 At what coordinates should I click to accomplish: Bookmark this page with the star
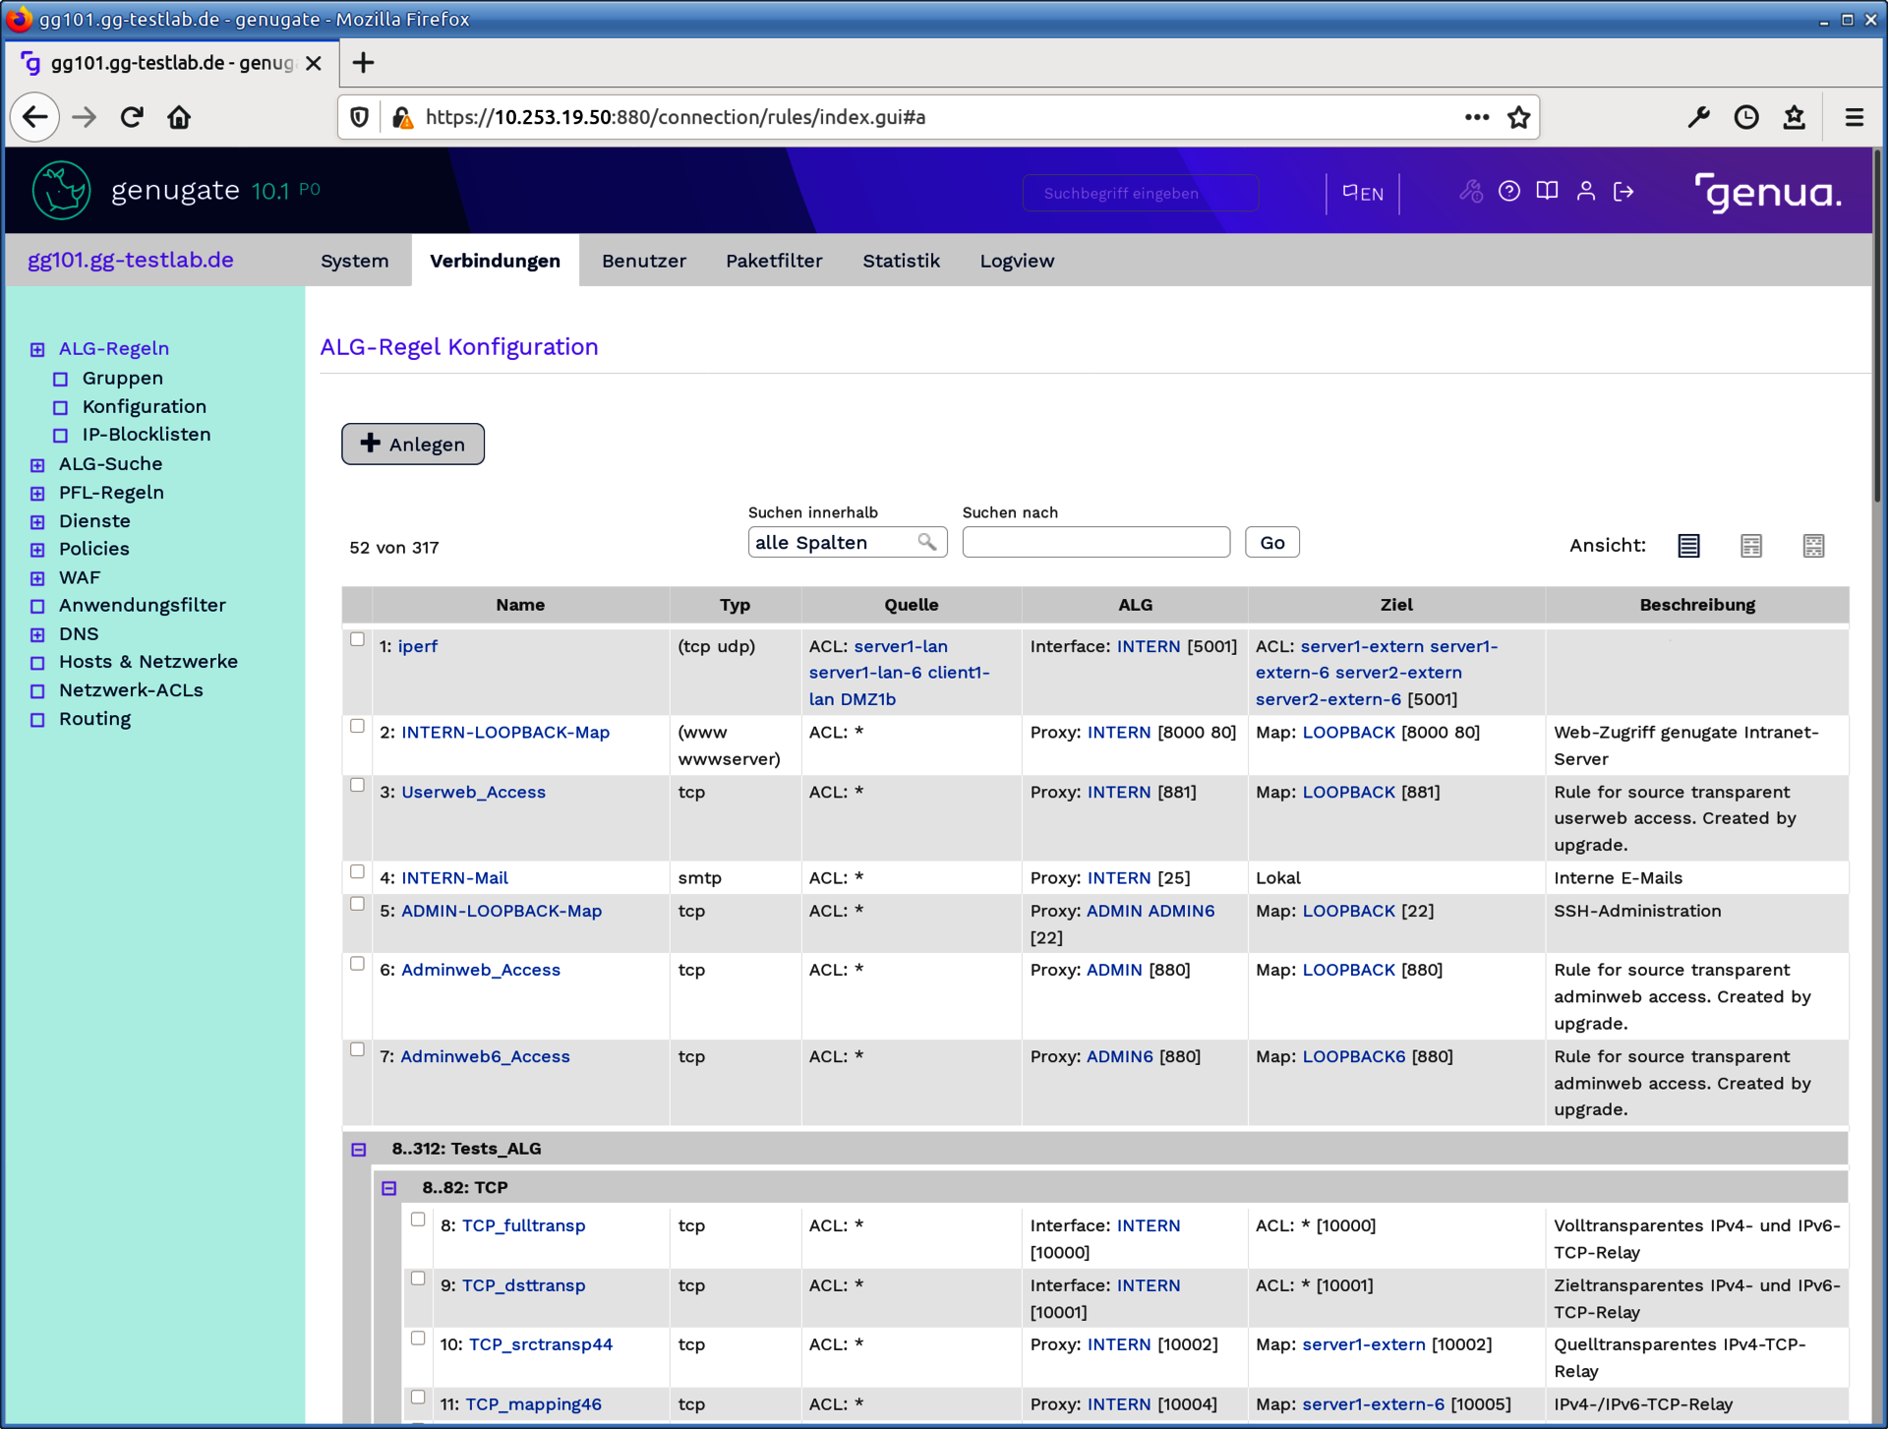(x=1519, y=117)
